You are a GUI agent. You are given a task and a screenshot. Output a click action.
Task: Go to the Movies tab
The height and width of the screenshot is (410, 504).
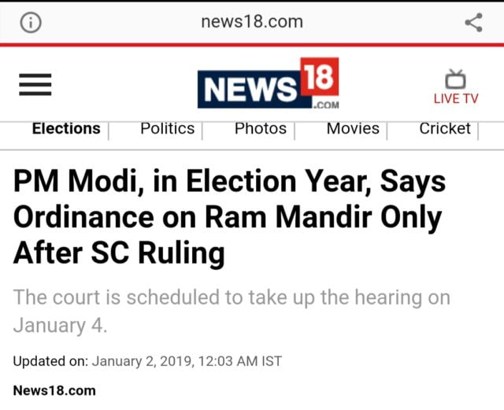click(353, 129)
